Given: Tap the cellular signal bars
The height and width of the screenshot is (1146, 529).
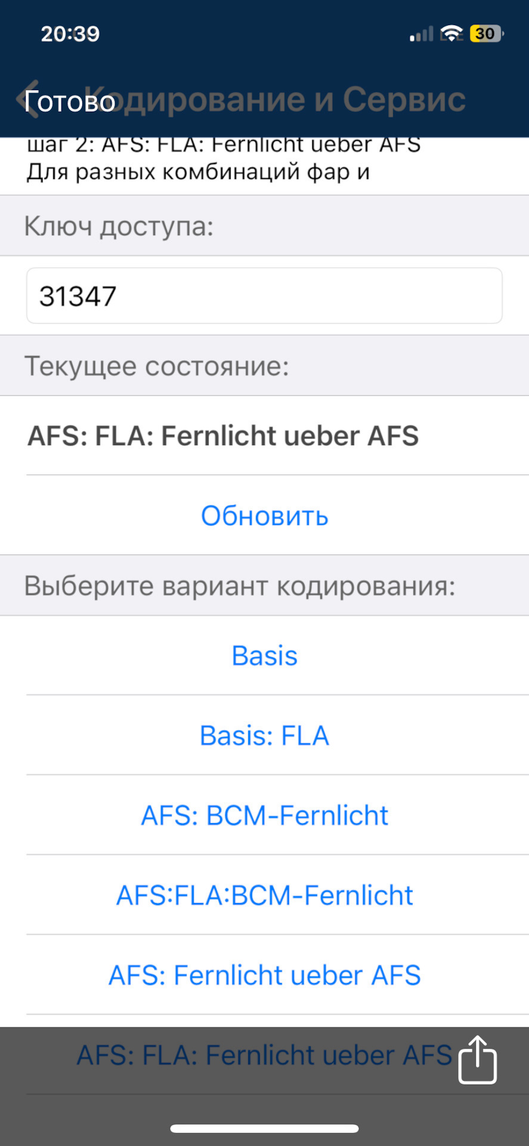Looking at the screenshot, I should click(421, 35).
